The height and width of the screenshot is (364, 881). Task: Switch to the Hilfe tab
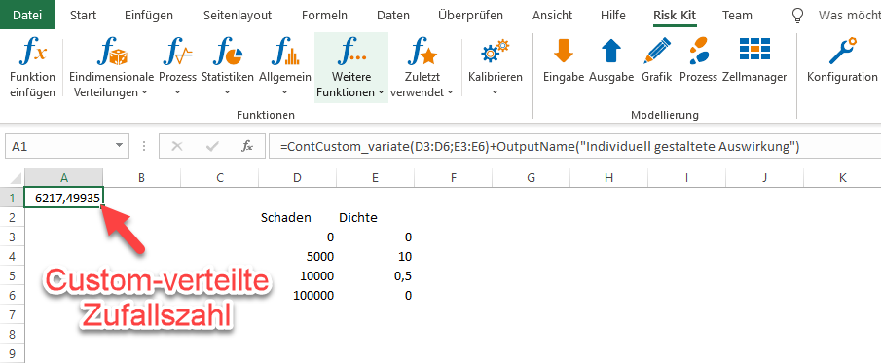[613, 16]
